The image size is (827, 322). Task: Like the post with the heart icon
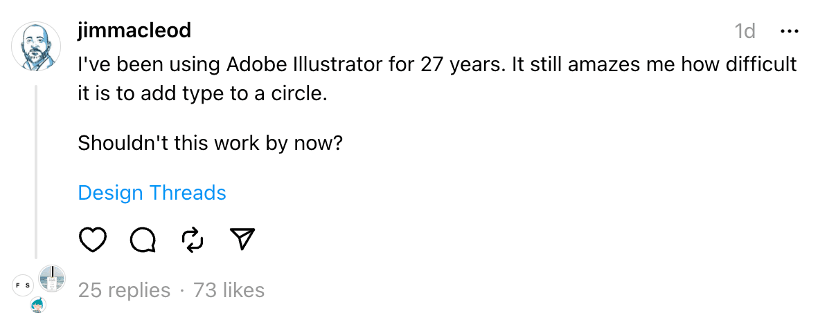[x=93, y=239]
